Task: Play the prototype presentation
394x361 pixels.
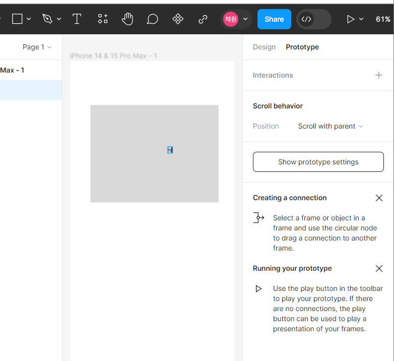Action: [350, 19]
